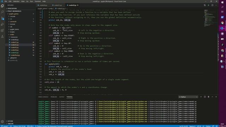226x127 pixels.
Task: Open the Extensions view
Action: 2,31
